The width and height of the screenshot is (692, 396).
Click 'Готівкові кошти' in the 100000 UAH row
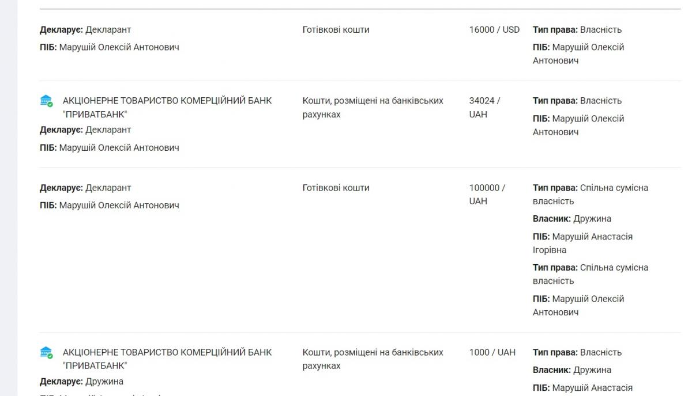(336, 188)
